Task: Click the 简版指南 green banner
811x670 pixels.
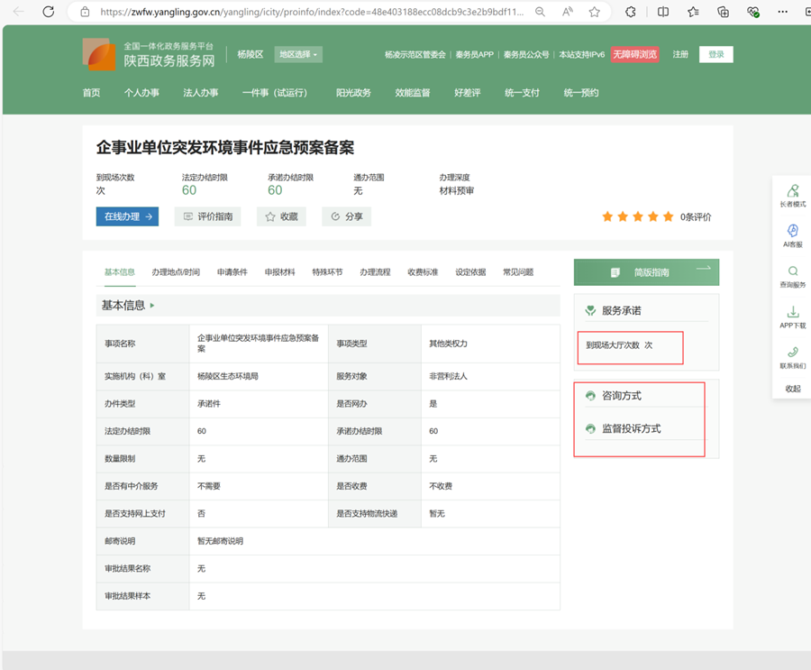Action: tap(646, 272)
